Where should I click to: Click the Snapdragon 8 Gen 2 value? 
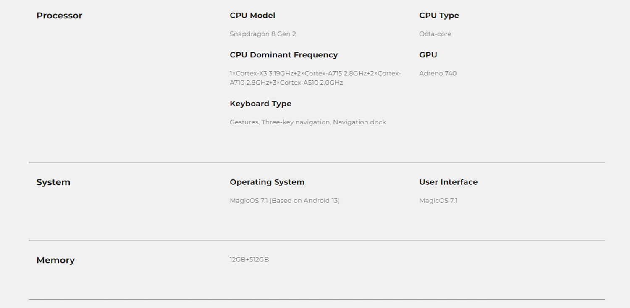coord(263,34)
